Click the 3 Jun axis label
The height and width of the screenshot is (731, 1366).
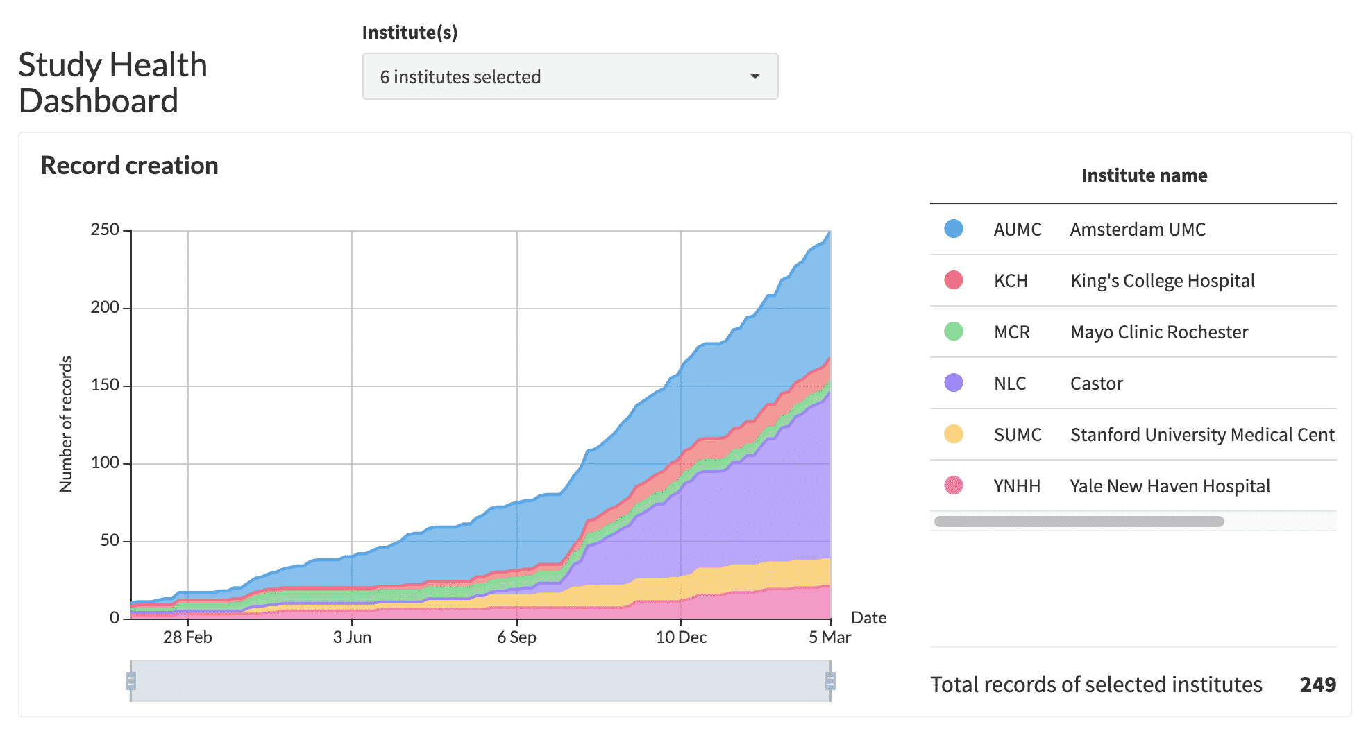(x=352, y=637)
